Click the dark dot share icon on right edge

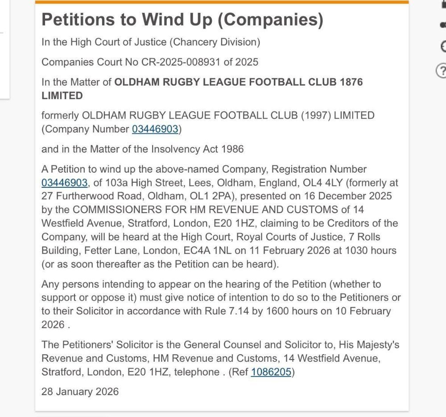(443, 25)
